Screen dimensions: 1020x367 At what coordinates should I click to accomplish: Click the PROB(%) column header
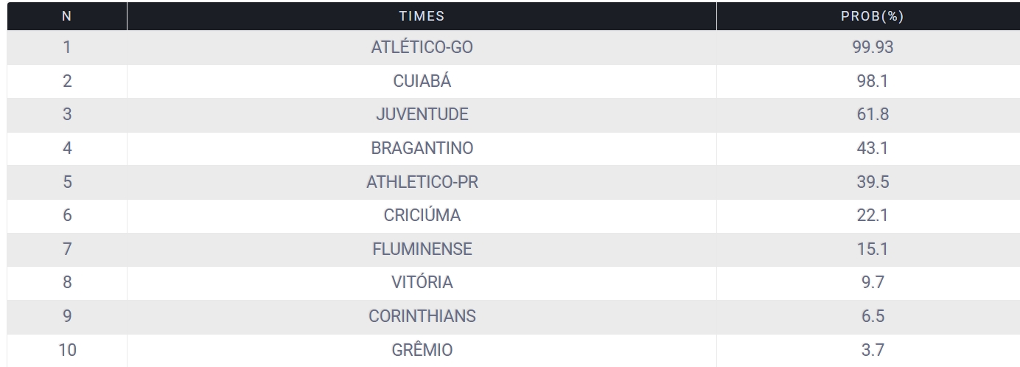click(872, 16)
